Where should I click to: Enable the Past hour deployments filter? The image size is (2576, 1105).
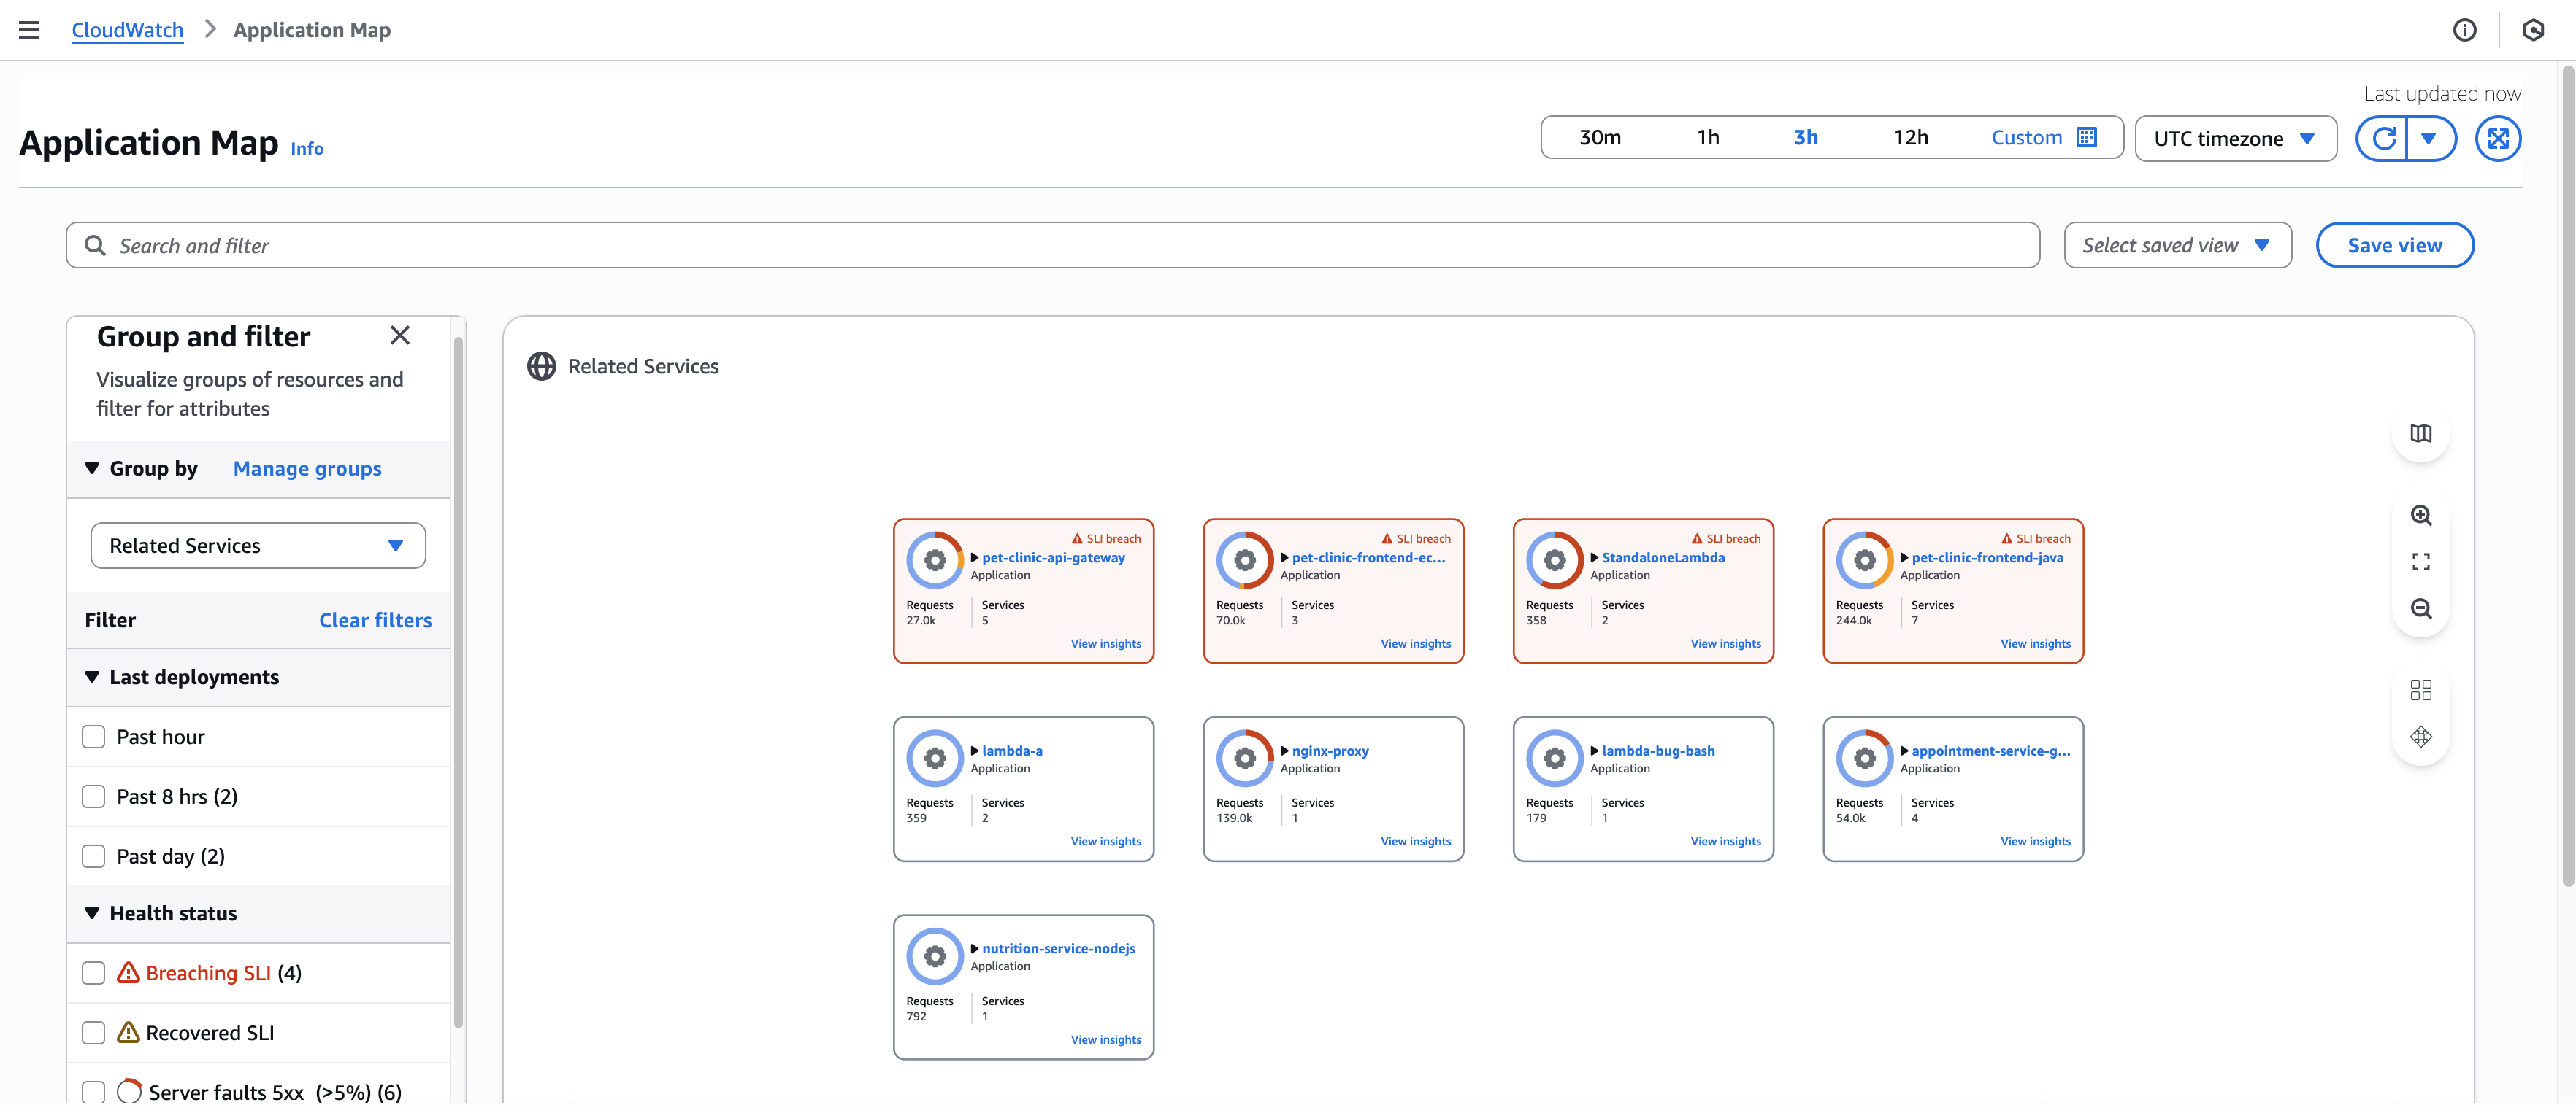(x=93, y=735)
